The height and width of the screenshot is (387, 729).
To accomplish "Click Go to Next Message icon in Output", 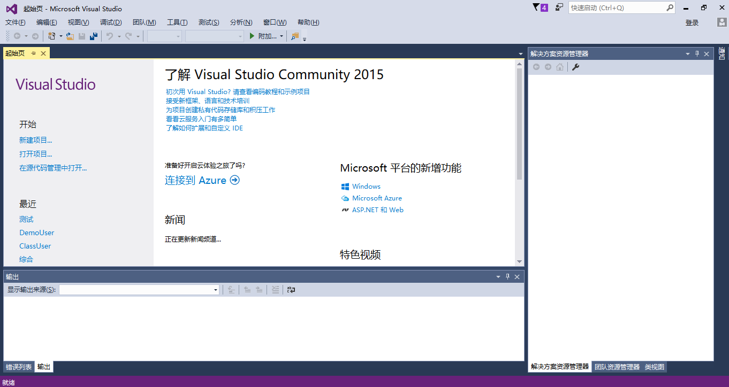I will (259, 290).
